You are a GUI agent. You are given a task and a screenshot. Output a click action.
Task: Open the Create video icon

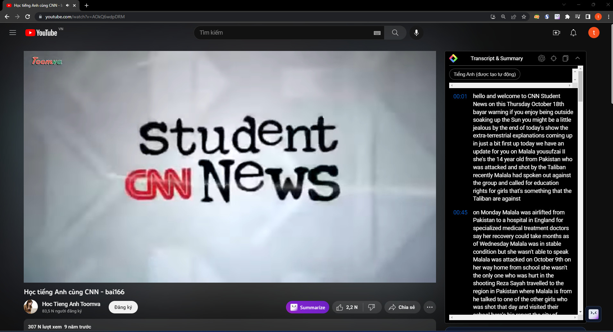[556, 33]
